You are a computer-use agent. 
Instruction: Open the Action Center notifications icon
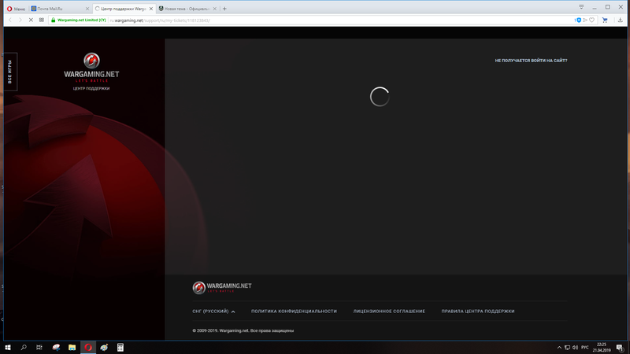pos(620,348)
